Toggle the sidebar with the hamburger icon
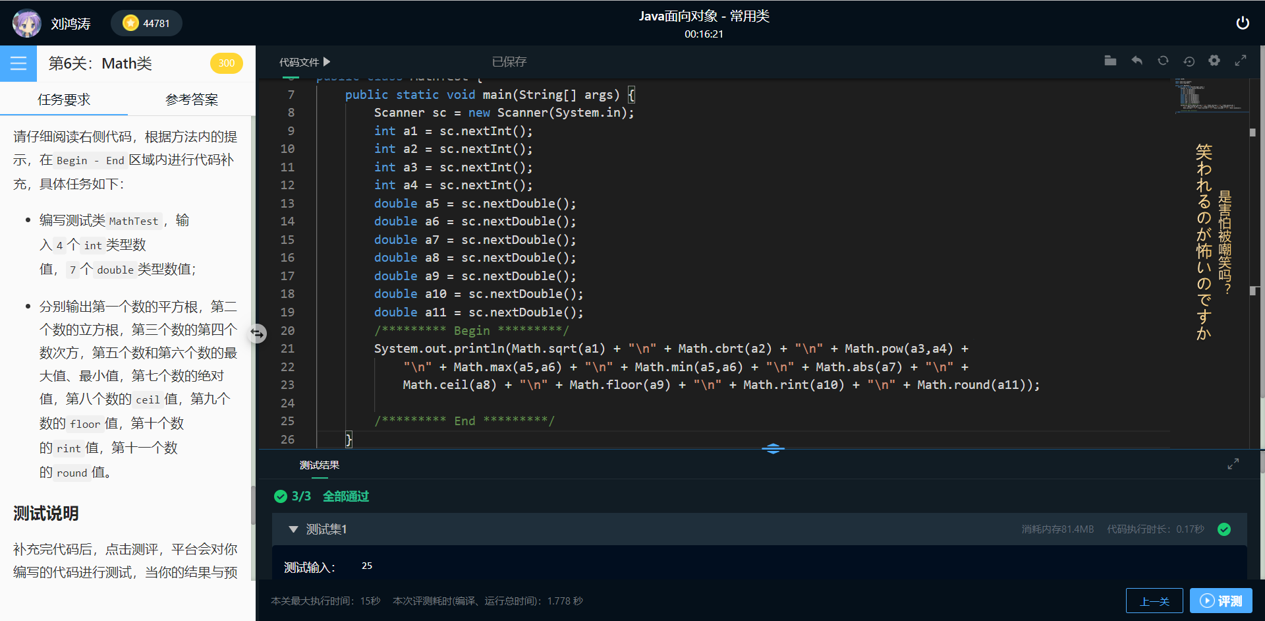This screenshot has width=1265, height=621. click(x=18, y=63)
